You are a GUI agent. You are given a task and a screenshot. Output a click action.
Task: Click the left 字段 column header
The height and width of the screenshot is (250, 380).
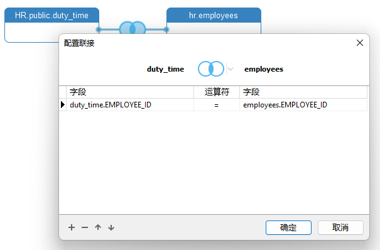click(x=130, y=92)
